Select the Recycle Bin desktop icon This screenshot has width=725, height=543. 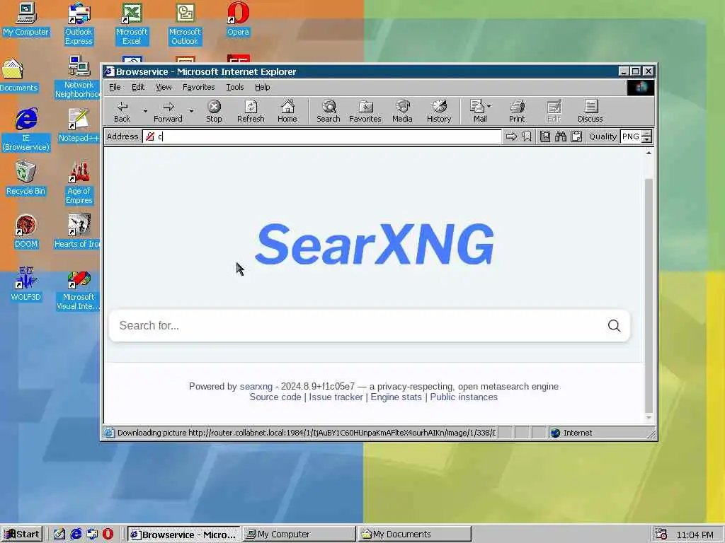pos(26,178)
